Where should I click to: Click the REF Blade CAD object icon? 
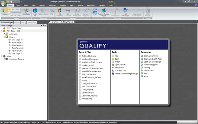point(5,31)
